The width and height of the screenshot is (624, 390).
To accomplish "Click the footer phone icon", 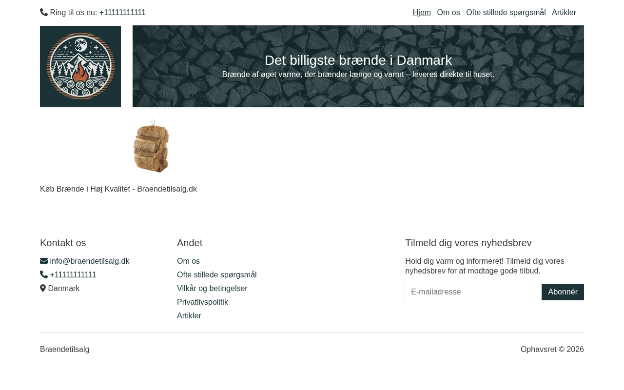I will point(44,274).
